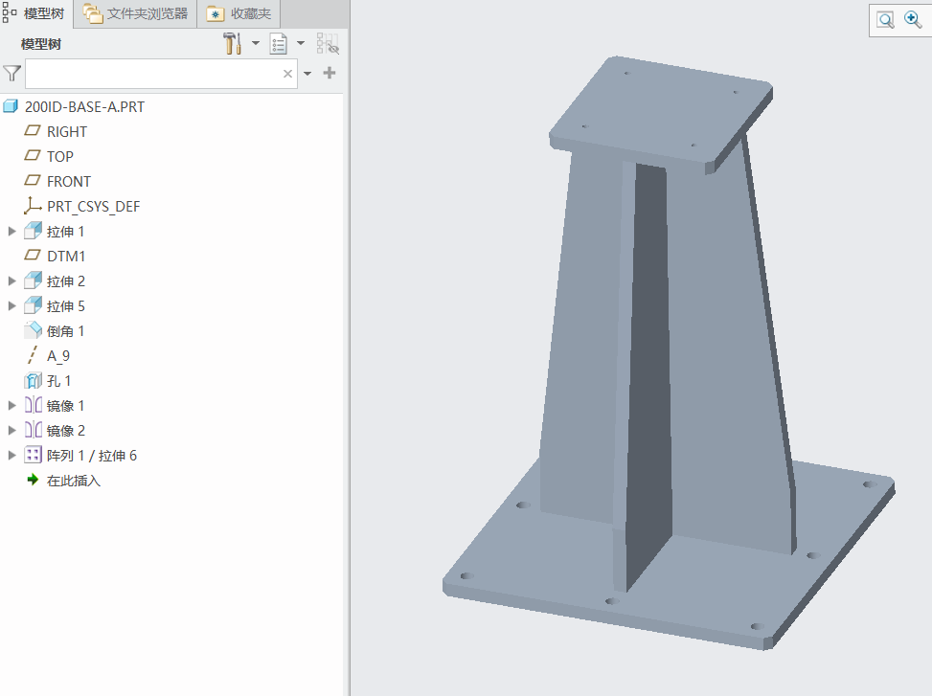Select the RIGHT datum plane
The height and width of the screenshot is (696, 932).
(67, 132)
